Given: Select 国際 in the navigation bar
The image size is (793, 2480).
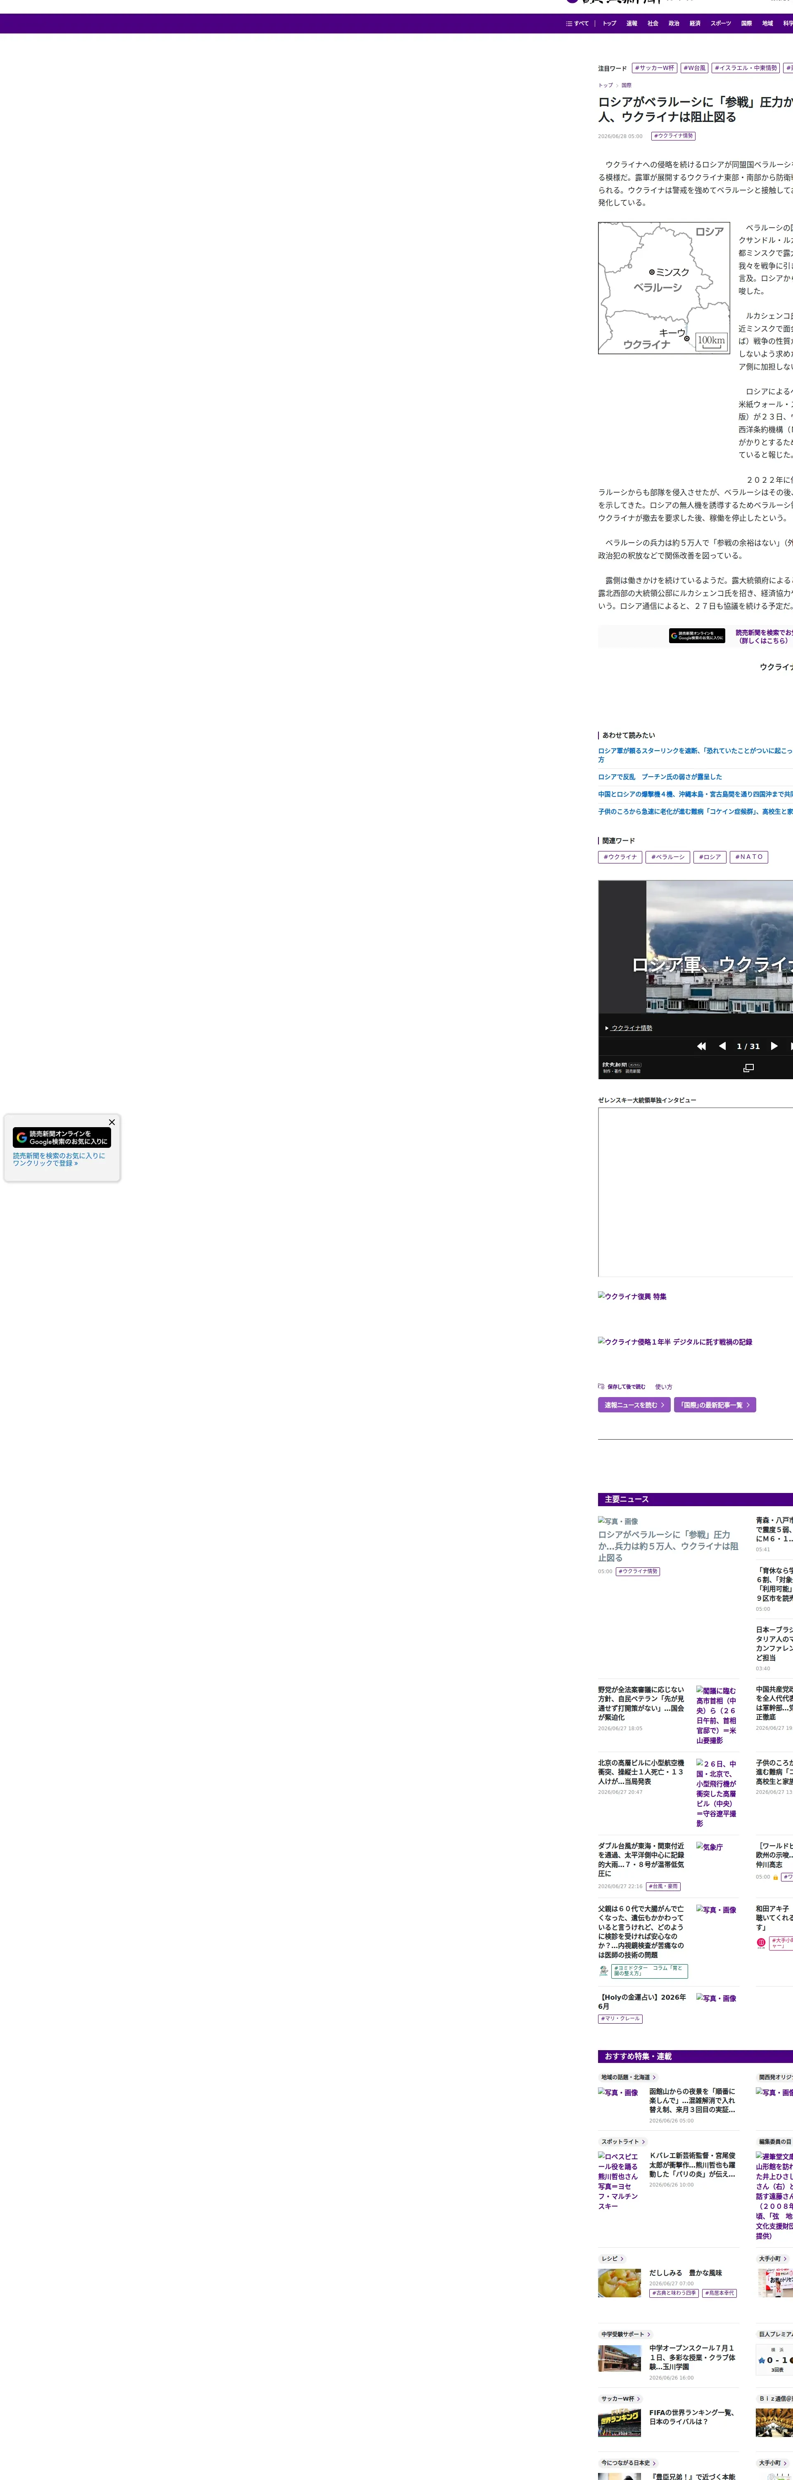Looking at the screenshot, I should tap(746, 23).
